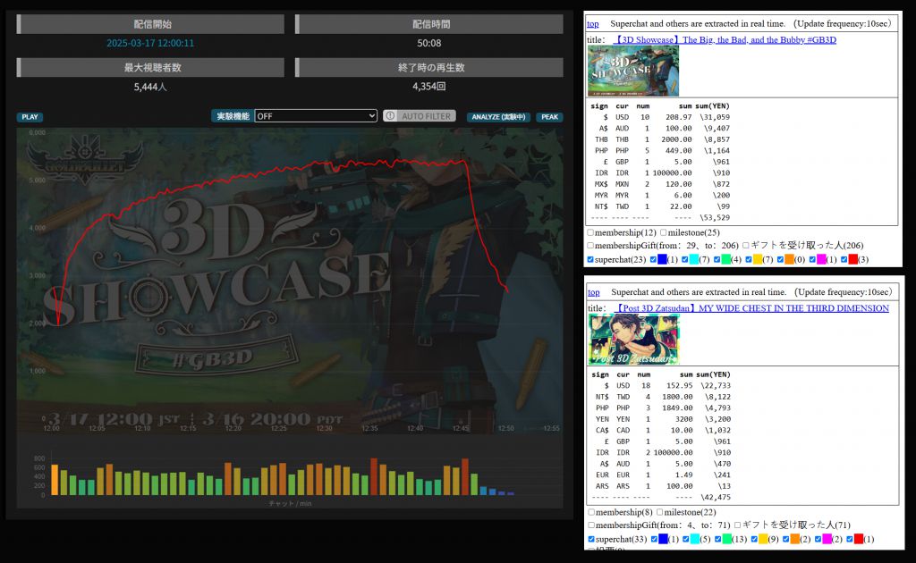Click the orange color swatch labeled (2)
The height and width of the screenshot is (563, 916).
tap(795, 539)
